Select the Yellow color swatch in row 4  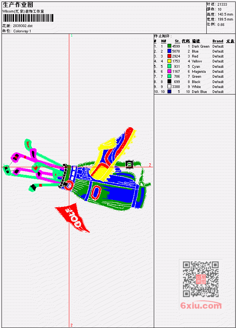click(x=169, y=61)
